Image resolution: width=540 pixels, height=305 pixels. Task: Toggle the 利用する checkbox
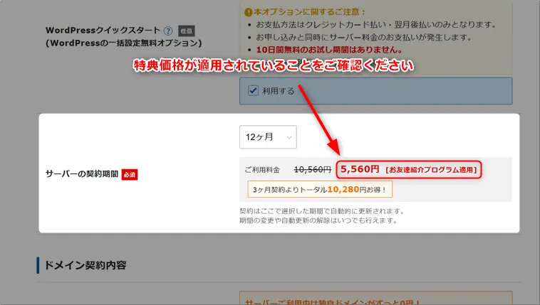point(253,90)
